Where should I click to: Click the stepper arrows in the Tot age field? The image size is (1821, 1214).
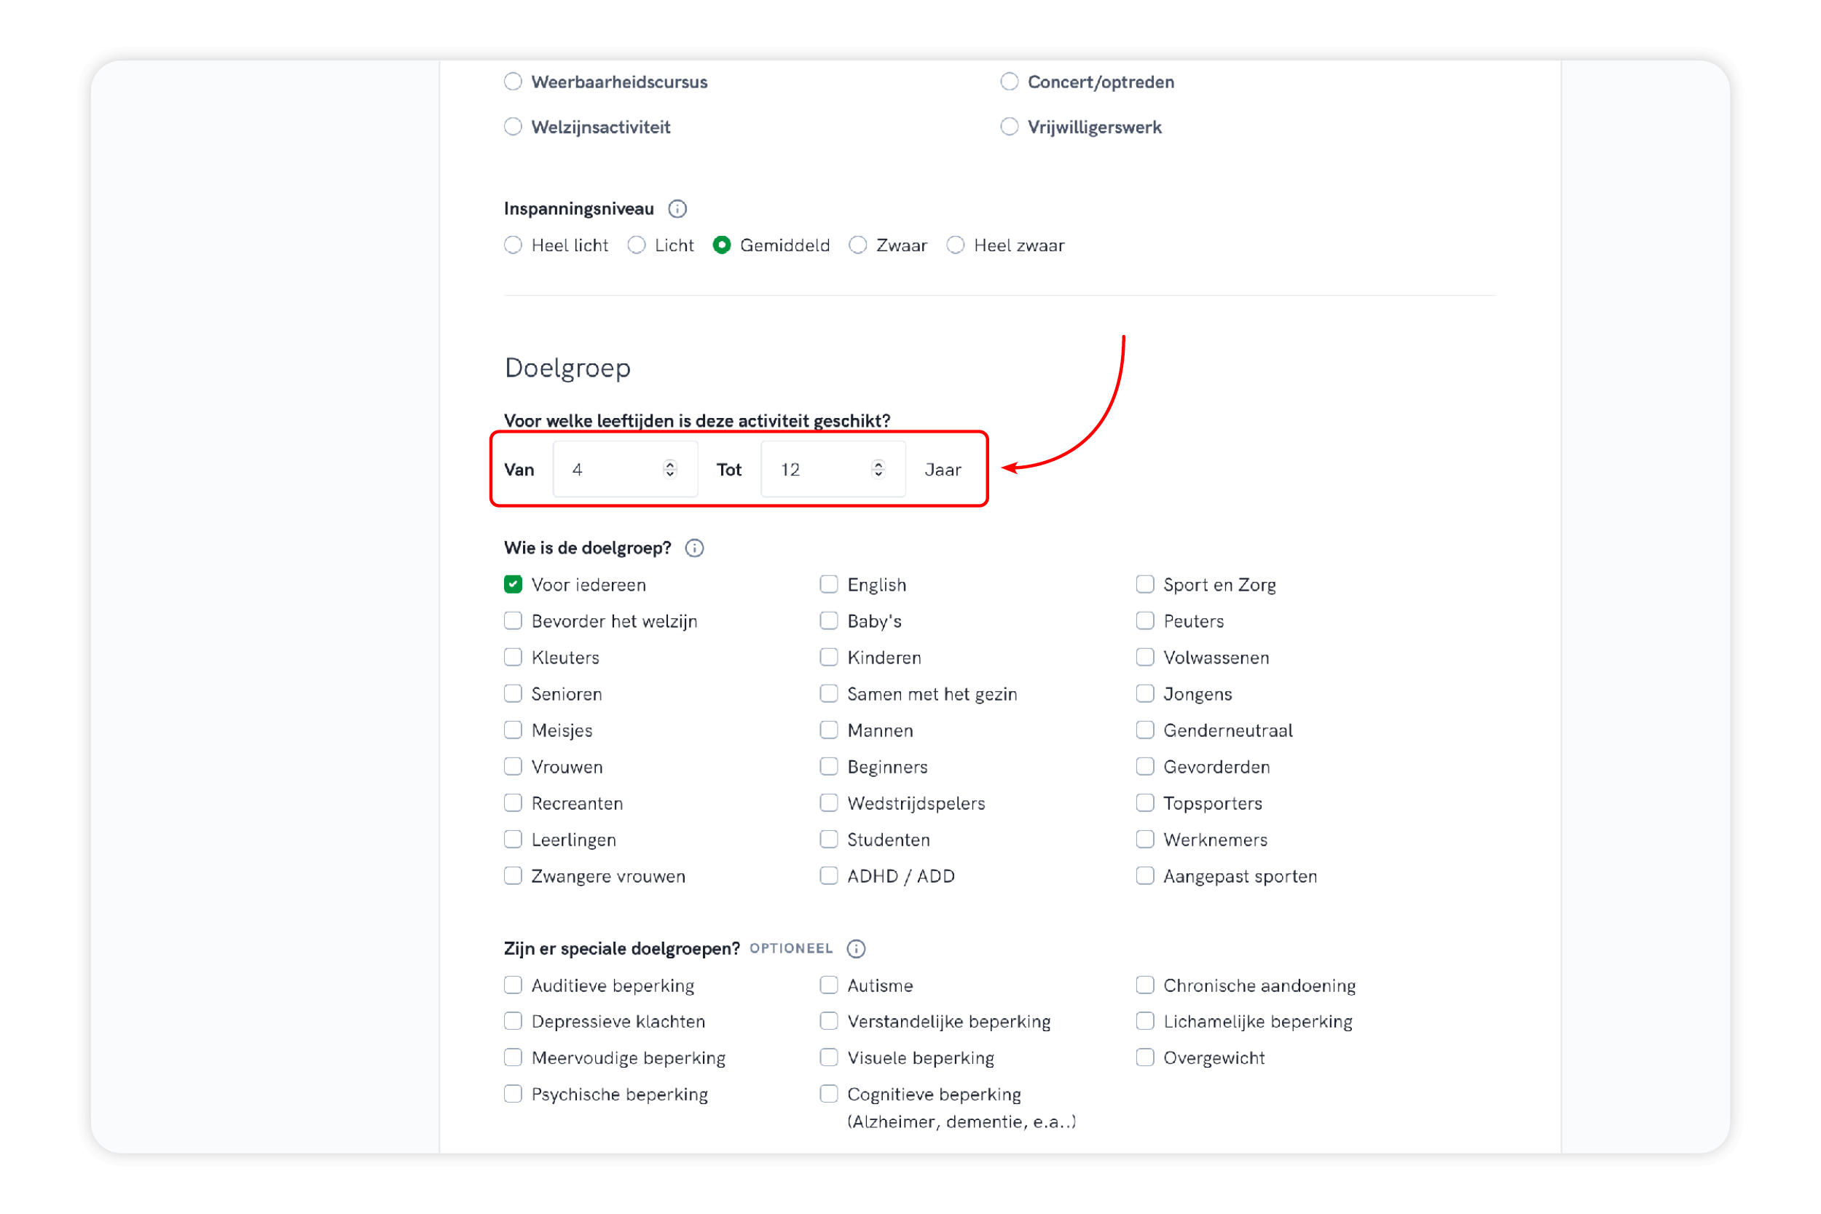[877, 469]
